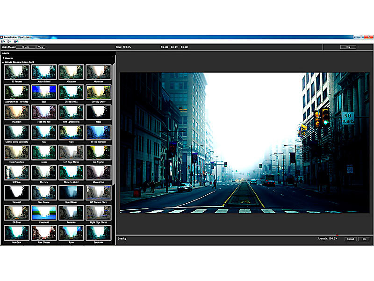Select the Left Edge Flares look

point(71,153)
